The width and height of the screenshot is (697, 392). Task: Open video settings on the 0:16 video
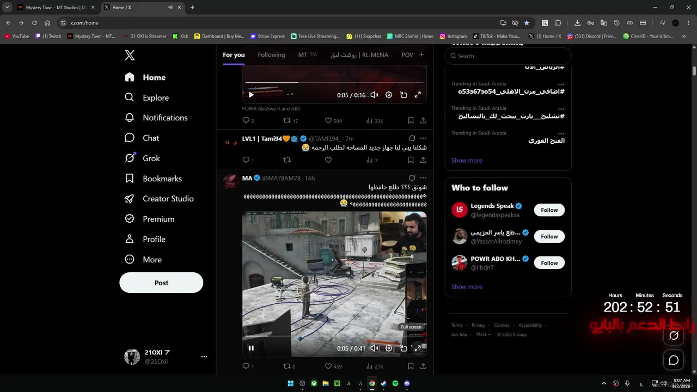389,95
